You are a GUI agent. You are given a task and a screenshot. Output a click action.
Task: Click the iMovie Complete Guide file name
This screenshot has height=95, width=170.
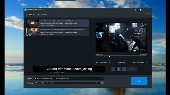[62, 30]
